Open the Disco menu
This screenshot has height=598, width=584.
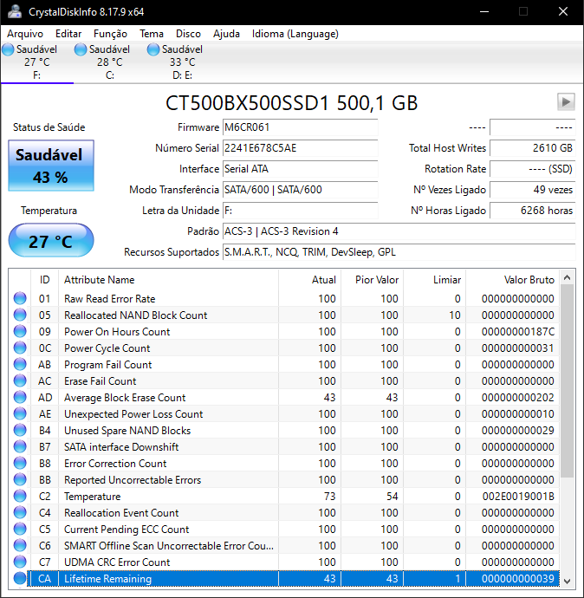click(x=188, y=34)
